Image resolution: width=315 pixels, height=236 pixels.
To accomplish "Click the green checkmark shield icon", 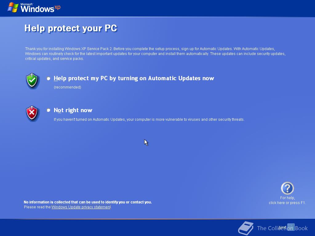I will [32, 81].
